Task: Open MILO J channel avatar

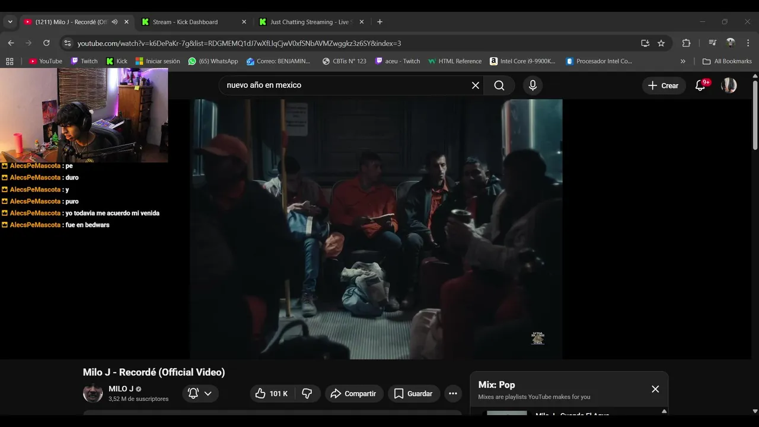Action: (x=93, y=393)
